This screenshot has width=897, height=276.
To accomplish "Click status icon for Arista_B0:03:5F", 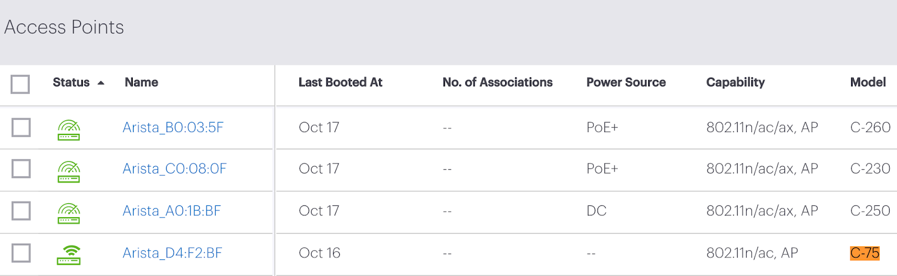I will click(69, 130).
